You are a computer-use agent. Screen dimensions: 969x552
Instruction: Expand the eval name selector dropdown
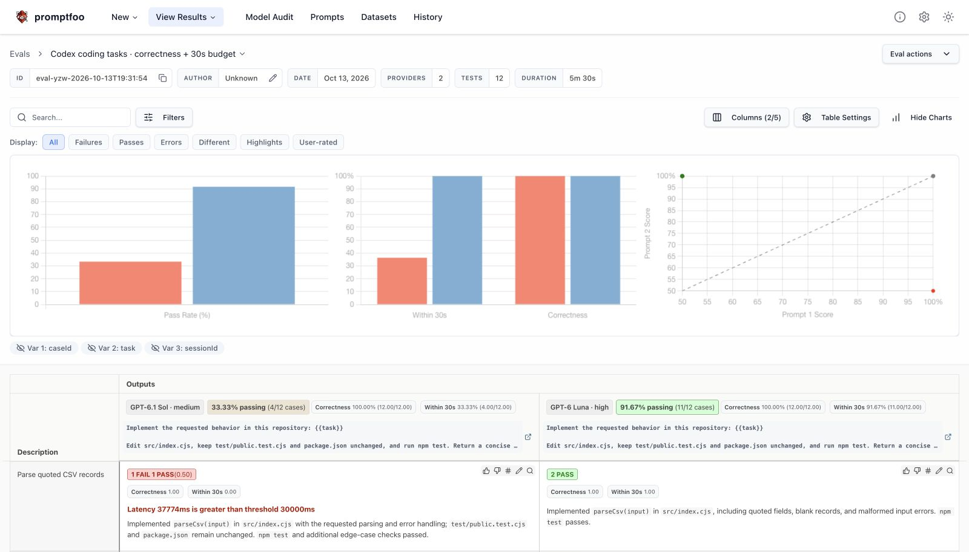point(148,54)
